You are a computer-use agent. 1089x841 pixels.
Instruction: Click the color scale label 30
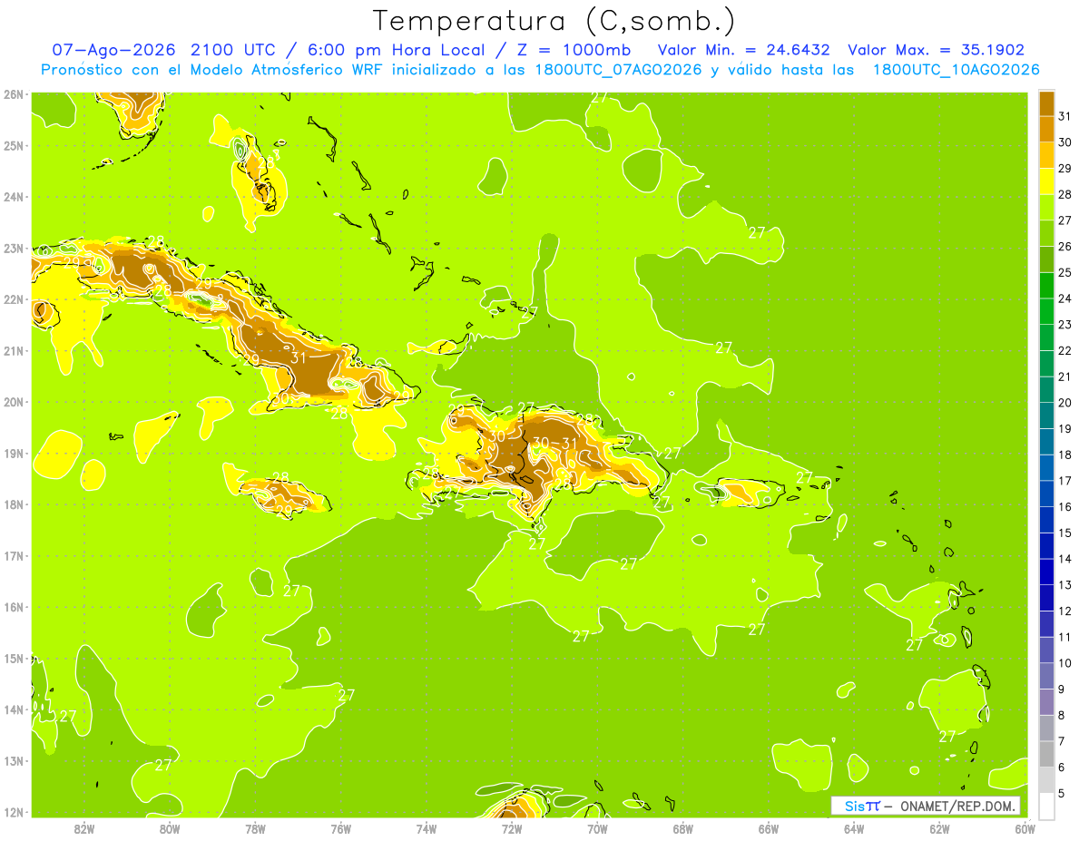pos(1064,142)
